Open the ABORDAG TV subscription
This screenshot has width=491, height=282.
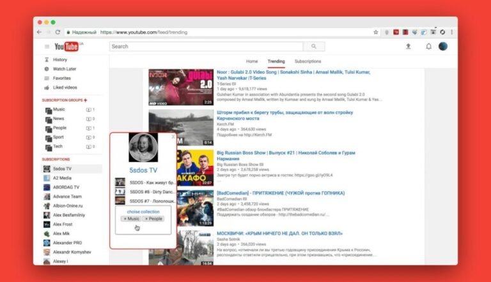pos(66,188)
